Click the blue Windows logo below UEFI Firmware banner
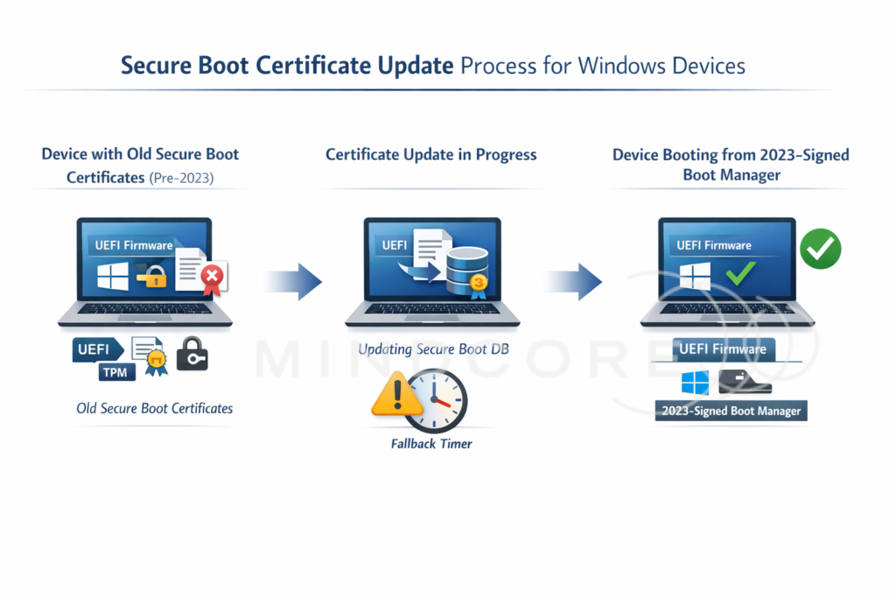This screenshot has height=598, width=896. coord(695,383)
